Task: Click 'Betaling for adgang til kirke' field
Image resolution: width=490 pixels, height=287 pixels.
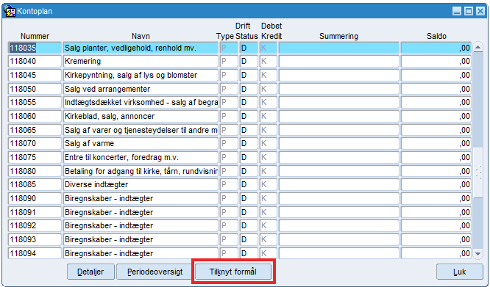Action: [x=141, y=171]
